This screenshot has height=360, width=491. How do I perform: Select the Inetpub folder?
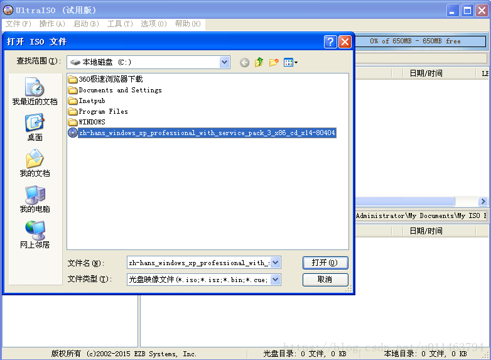tap(87, 101)
